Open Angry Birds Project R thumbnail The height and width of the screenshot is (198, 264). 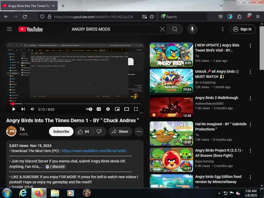click(171, 160)
